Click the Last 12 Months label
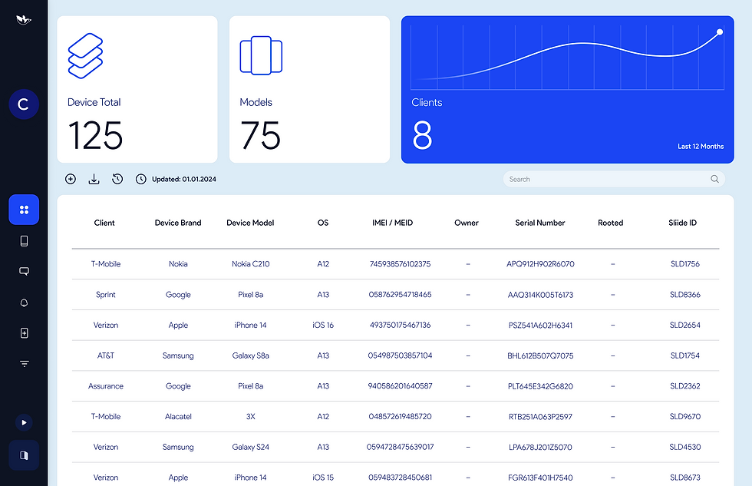752x486 pixels. tap(700, 147)
